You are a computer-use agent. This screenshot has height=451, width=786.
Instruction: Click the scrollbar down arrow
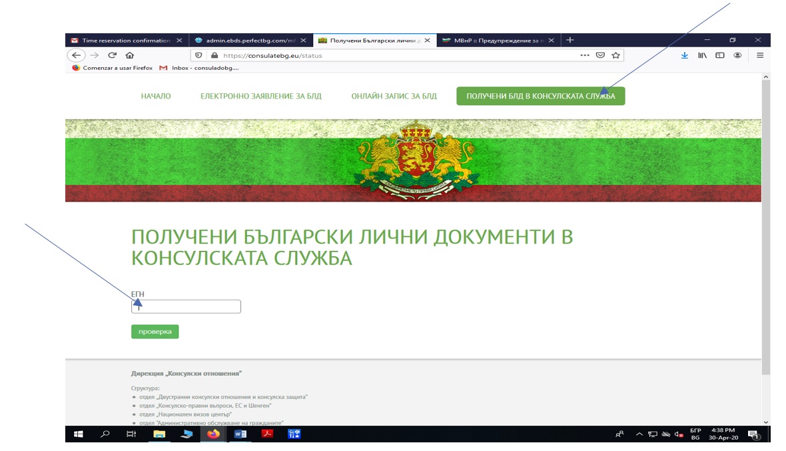pyautogui.click(x=765, y=422)
